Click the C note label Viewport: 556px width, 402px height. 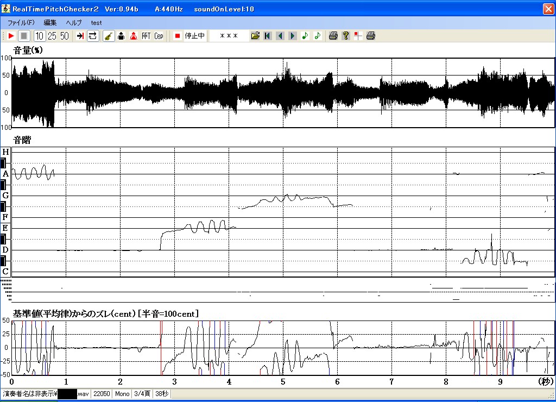pos(5,272)
